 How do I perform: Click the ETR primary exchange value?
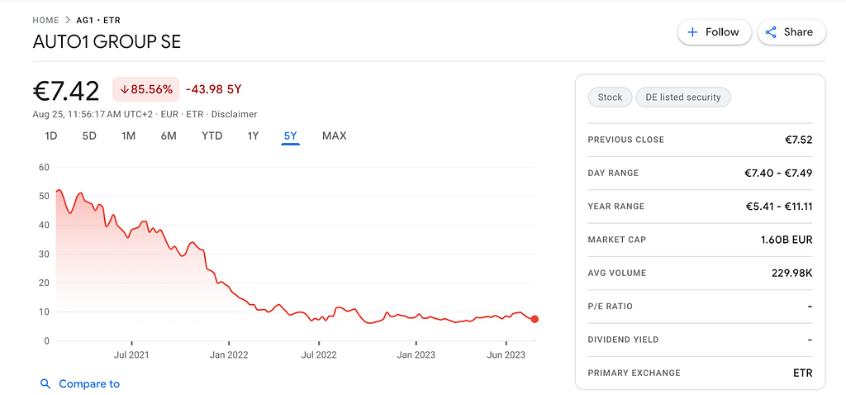coord(804,373)
